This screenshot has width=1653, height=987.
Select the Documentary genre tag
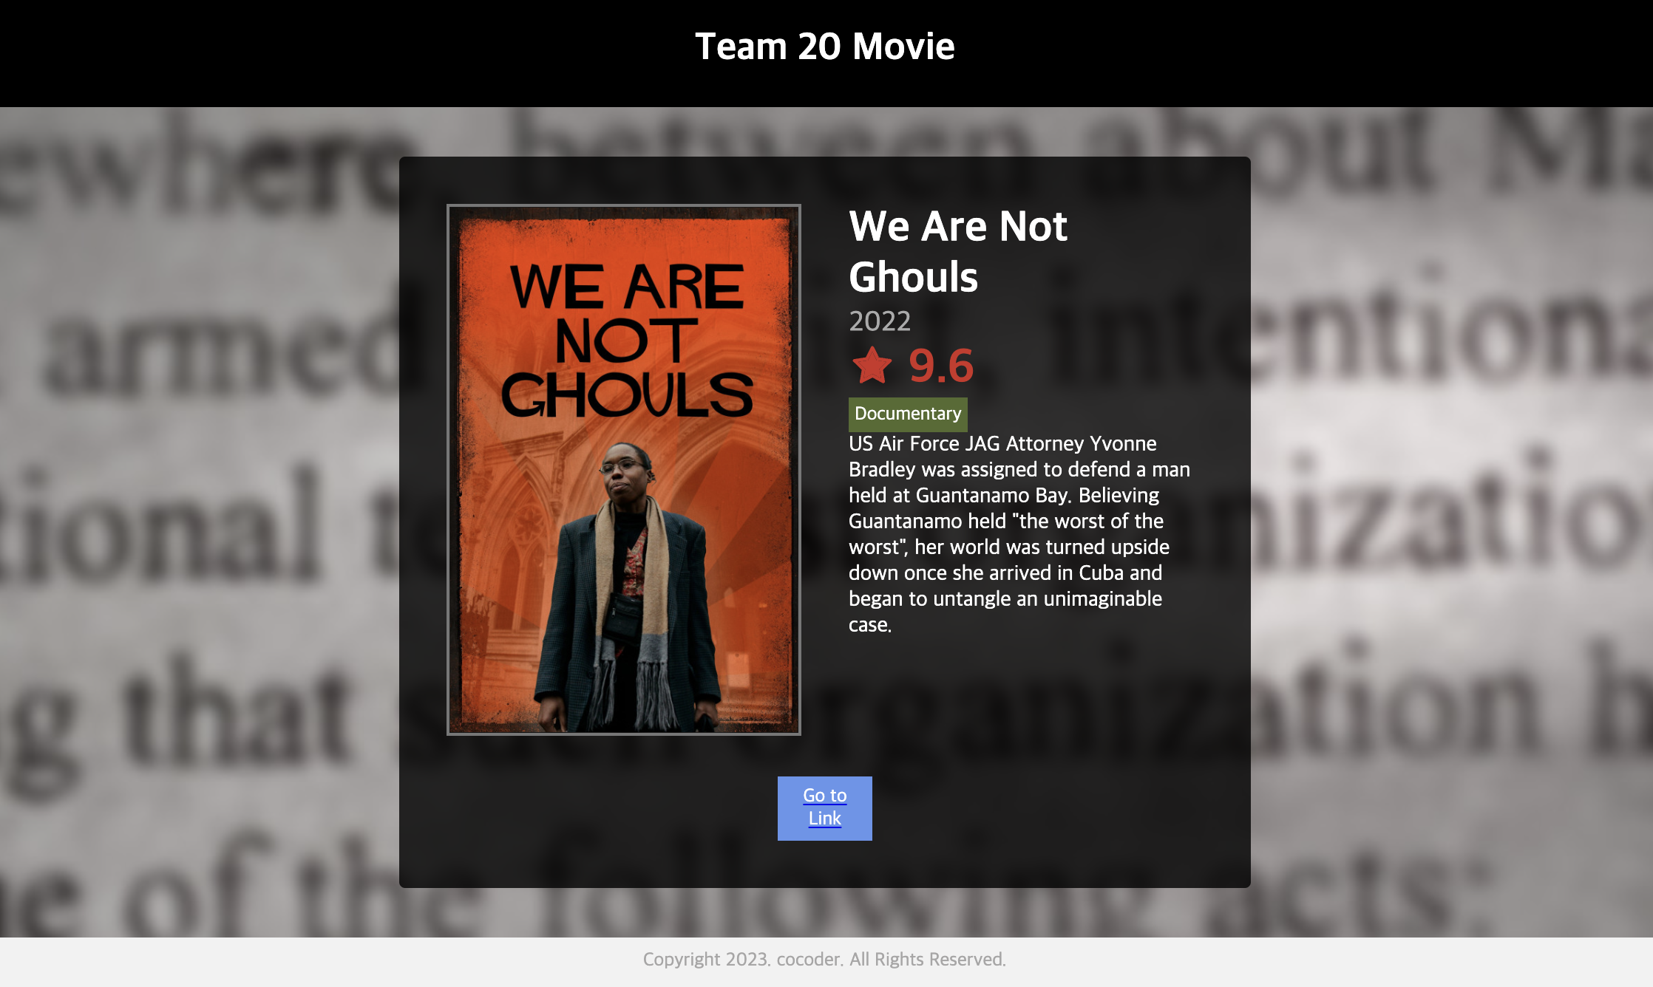tap(908, 414)
